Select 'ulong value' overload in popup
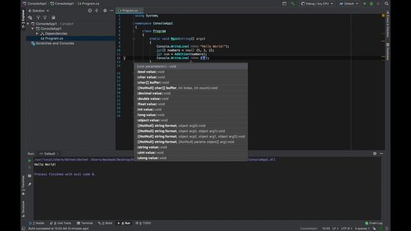The height and width of the screenshot is (231, 411). (x=191, y=158)
